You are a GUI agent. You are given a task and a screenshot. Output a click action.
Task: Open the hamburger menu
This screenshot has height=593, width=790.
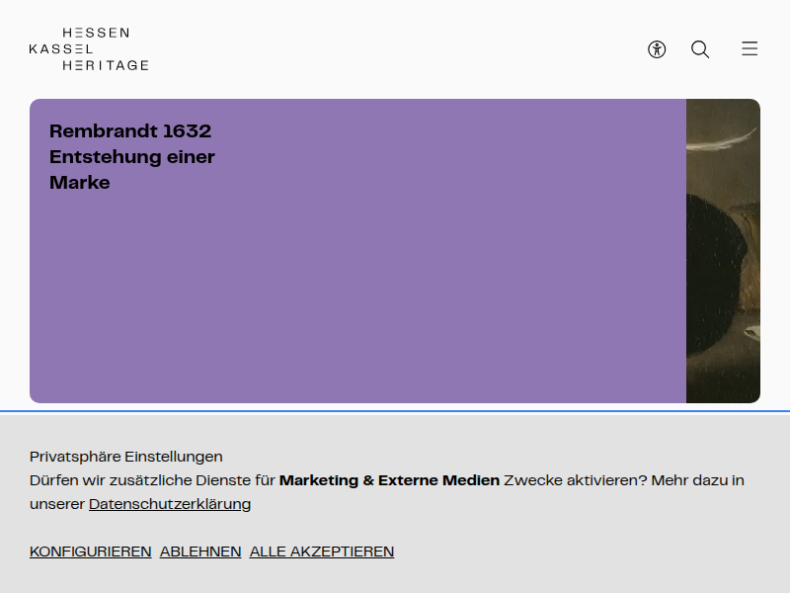750,48
